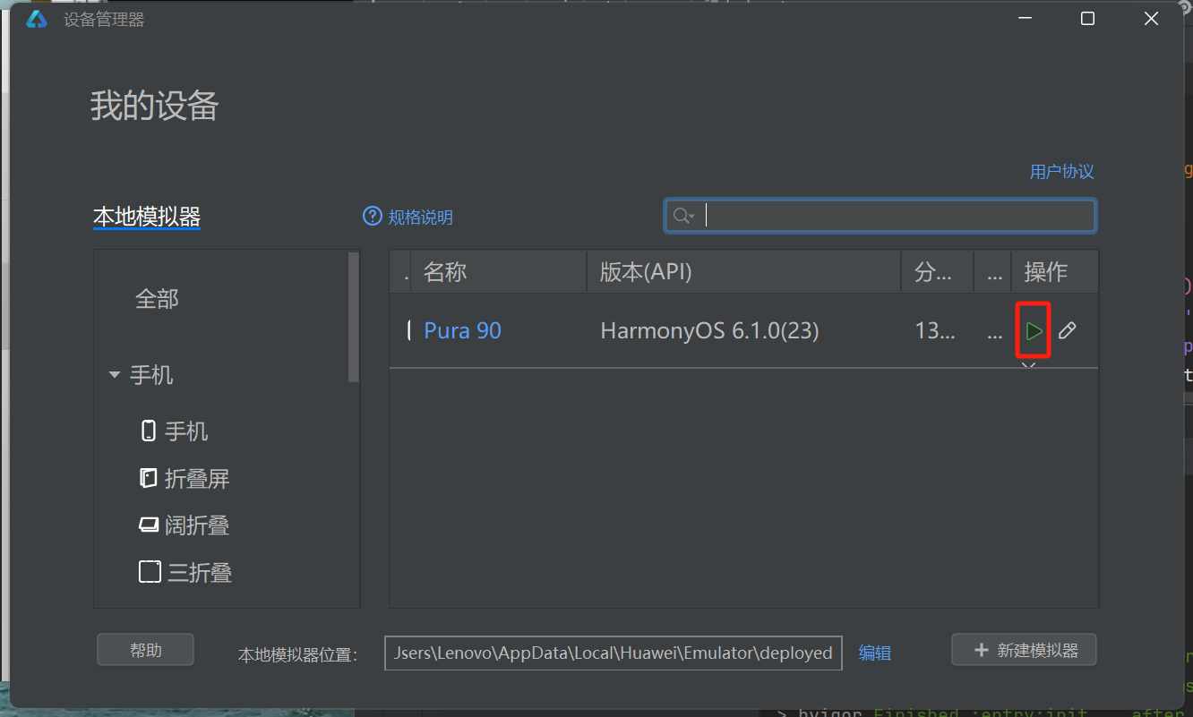Sort by the 名称 column header
This screenshot has width=1193, height=717.
point(498,271)
